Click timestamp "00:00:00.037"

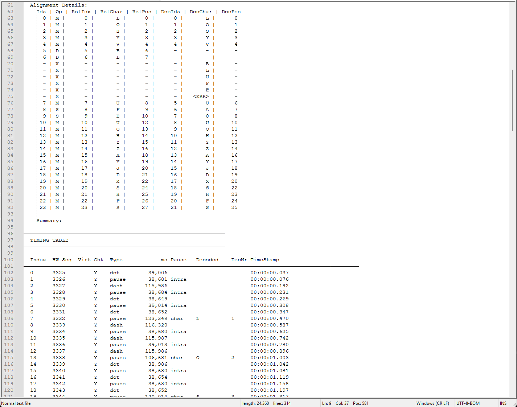[x=270, y=273]
